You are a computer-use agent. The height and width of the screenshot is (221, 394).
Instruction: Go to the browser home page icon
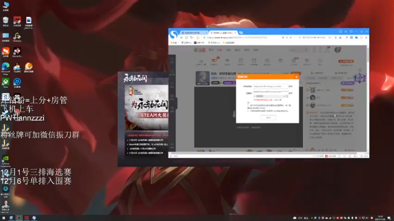click(198, 38)
